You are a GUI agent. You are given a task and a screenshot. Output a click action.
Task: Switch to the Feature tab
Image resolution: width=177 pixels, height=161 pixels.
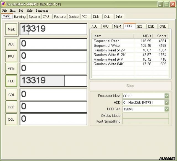click(60, 17)
